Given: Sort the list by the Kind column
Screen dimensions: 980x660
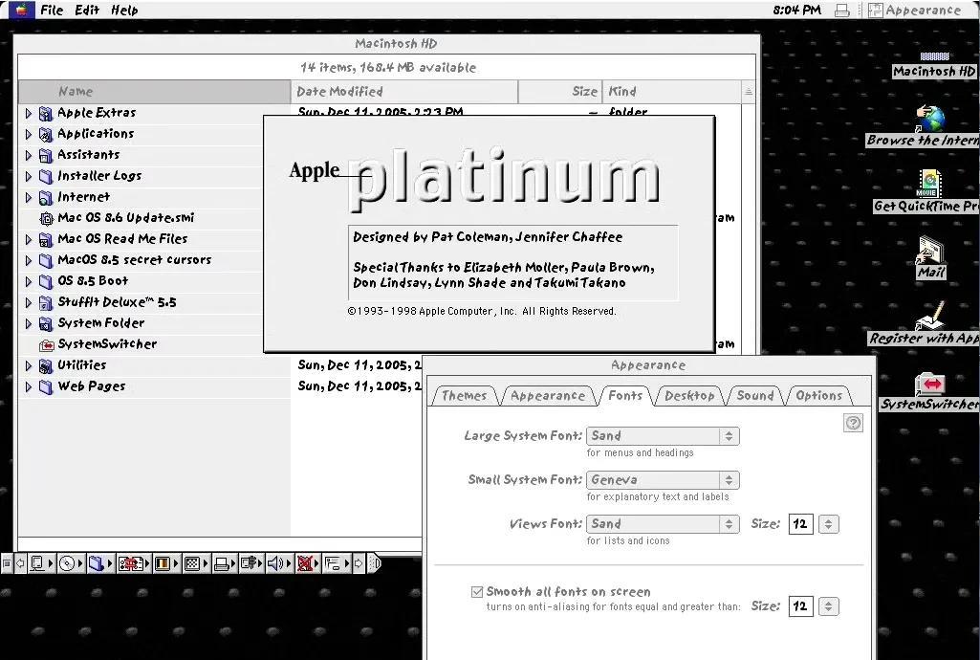Looking at the screenshot, I should [672, 92].
